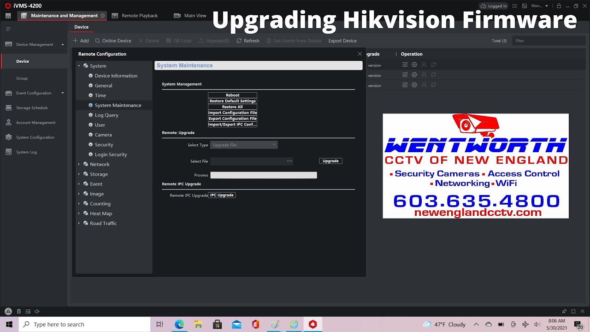Collapse the sidebar with the hamburger icon

pyautogui.click(x=8, y=29)
